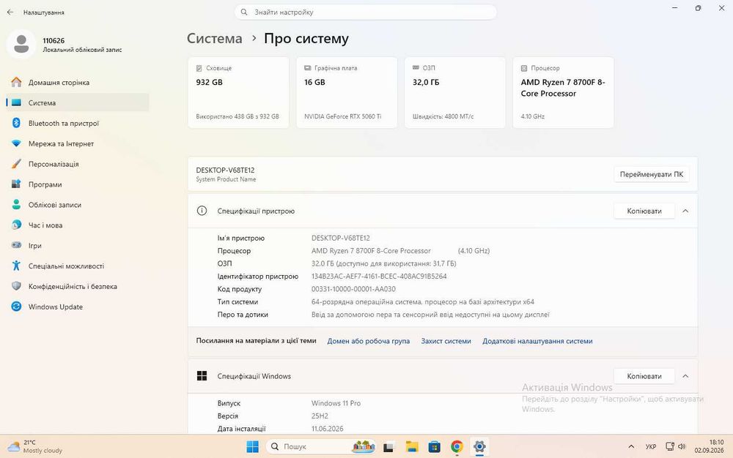Open Домашня сторінка in the sidebar

(x=77, y=83)
